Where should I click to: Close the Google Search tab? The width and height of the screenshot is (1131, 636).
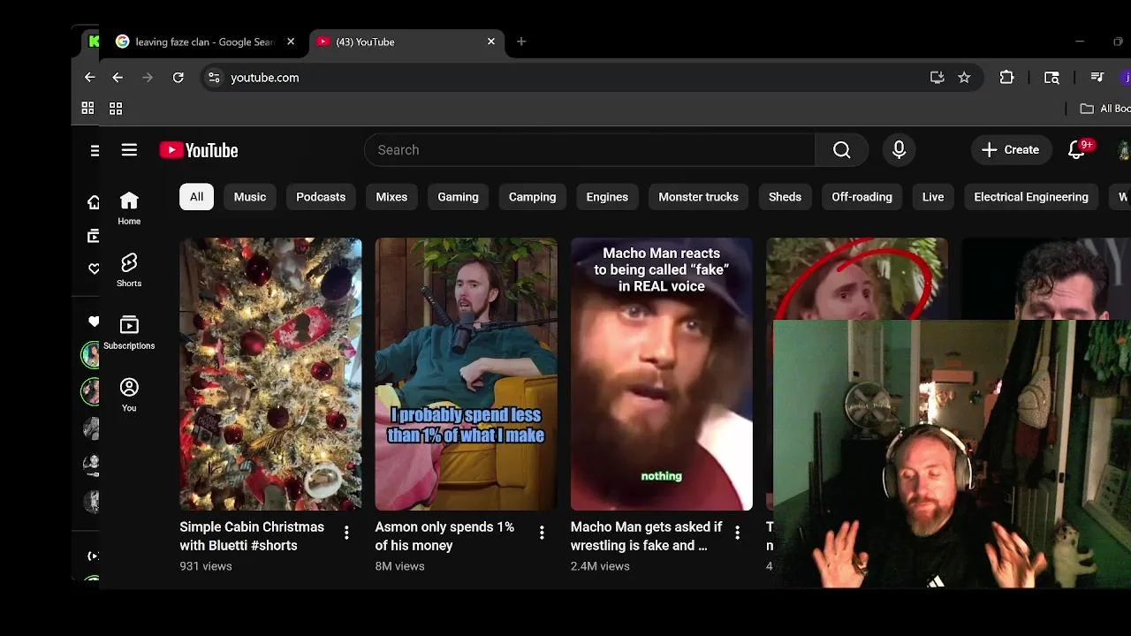[x=291, y=42]
